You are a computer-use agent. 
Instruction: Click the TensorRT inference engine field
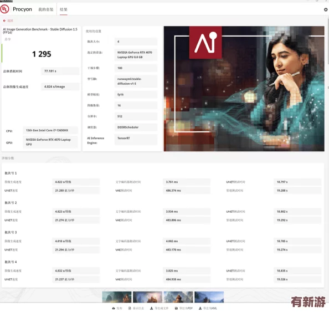pyautogui.click(x=136, y=140)
